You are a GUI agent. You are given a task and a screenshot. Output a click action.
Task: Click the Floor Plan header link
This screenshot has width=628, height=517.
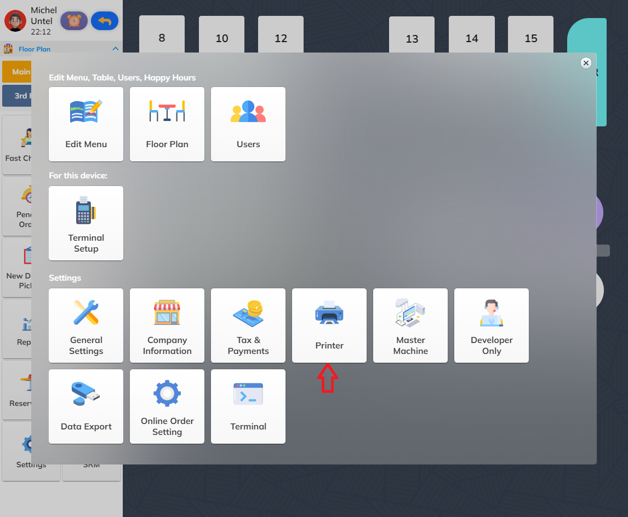pyautogui.click(x=35, y=49)
